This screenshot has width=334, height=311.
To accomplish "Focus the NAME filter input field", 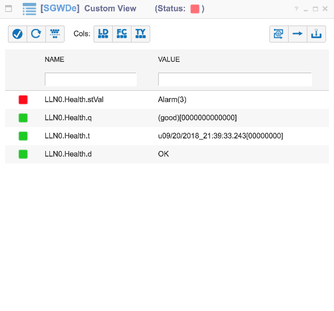I will coord(91,79).
